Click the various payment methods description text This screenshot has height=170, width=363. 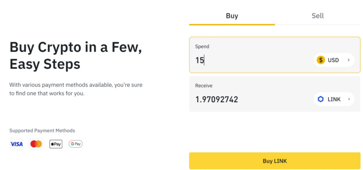coord(76,89)
